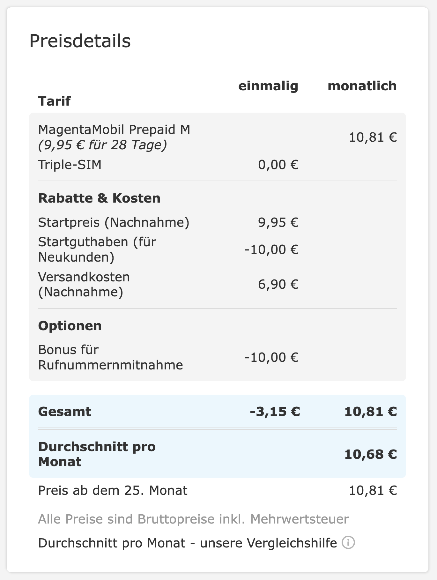Click the Optionen section heading

coord(70,326)
